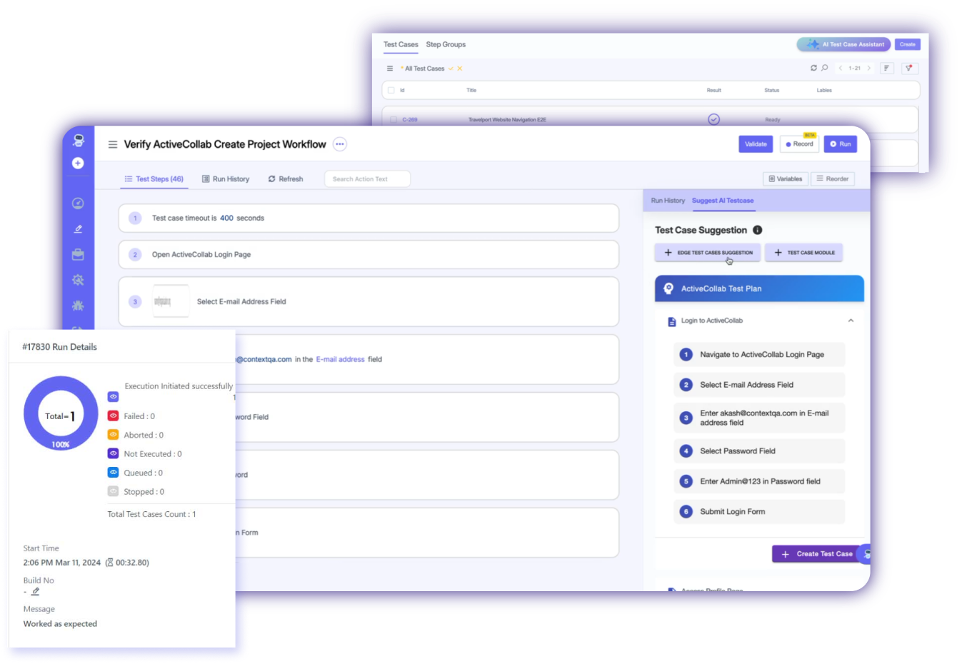
Task: Toggle the Aborted eye filter in Run Details
Action: [113, 434]
